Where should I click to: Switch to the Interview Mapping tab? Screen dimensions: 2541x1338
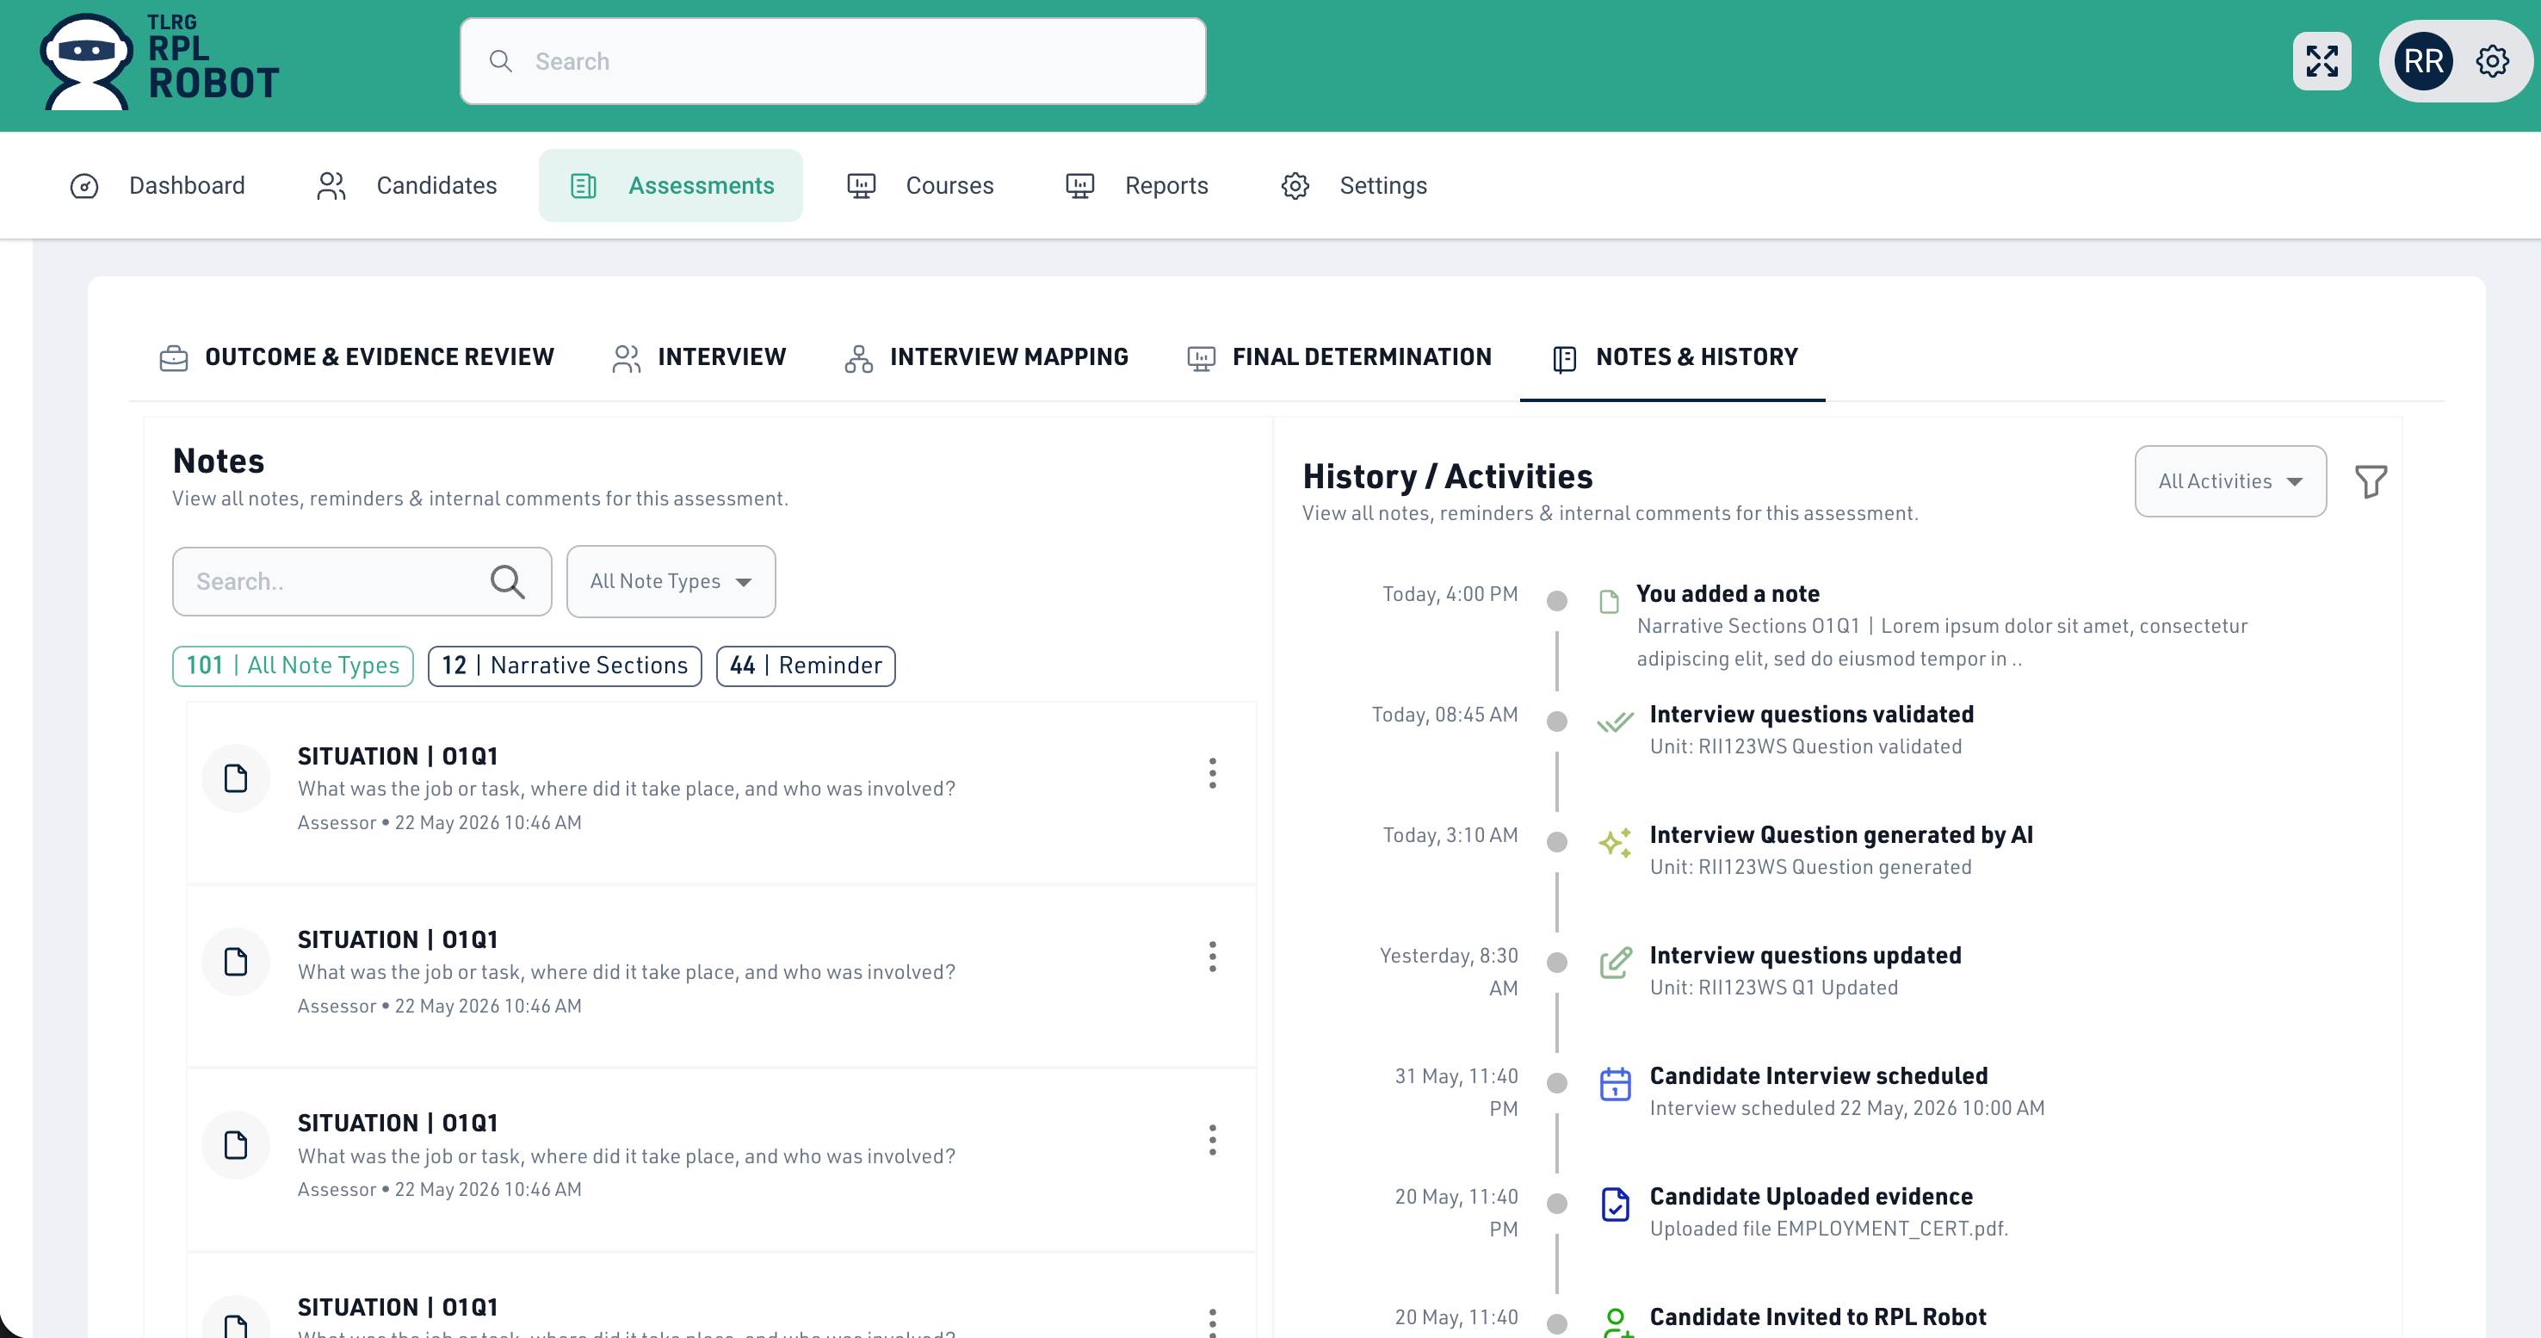pyautogui.click(x=986, y=357)
